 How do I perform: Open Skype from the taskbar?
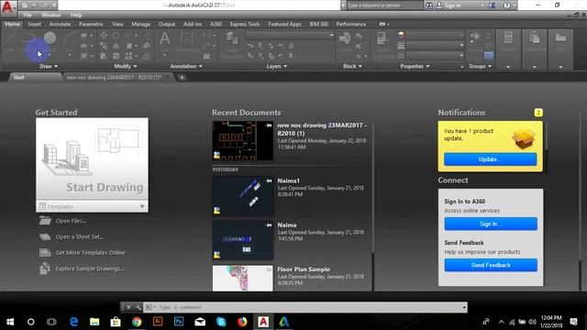pyautogui.click(x=221, y=322)
